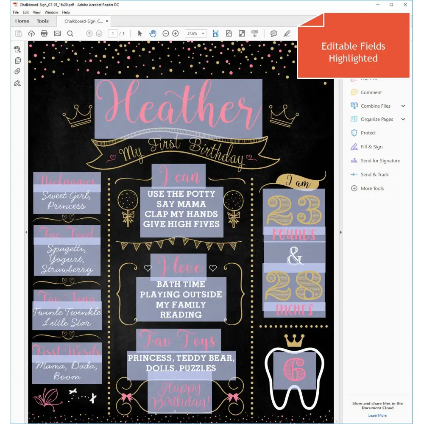Screen dimensions: 424x424
Task: Click the page number input field
Action: (x=113, y=33)
